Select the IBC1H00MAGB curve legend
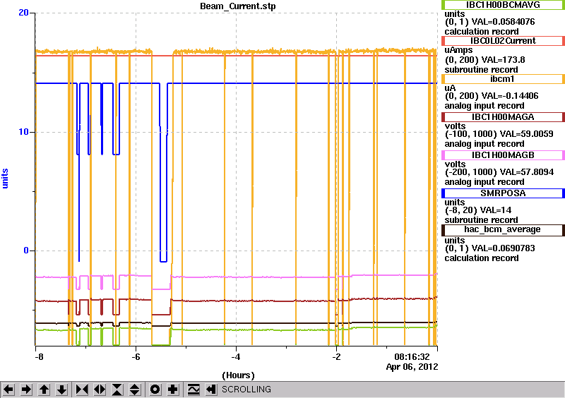565x398 pixels. [503, 155]
